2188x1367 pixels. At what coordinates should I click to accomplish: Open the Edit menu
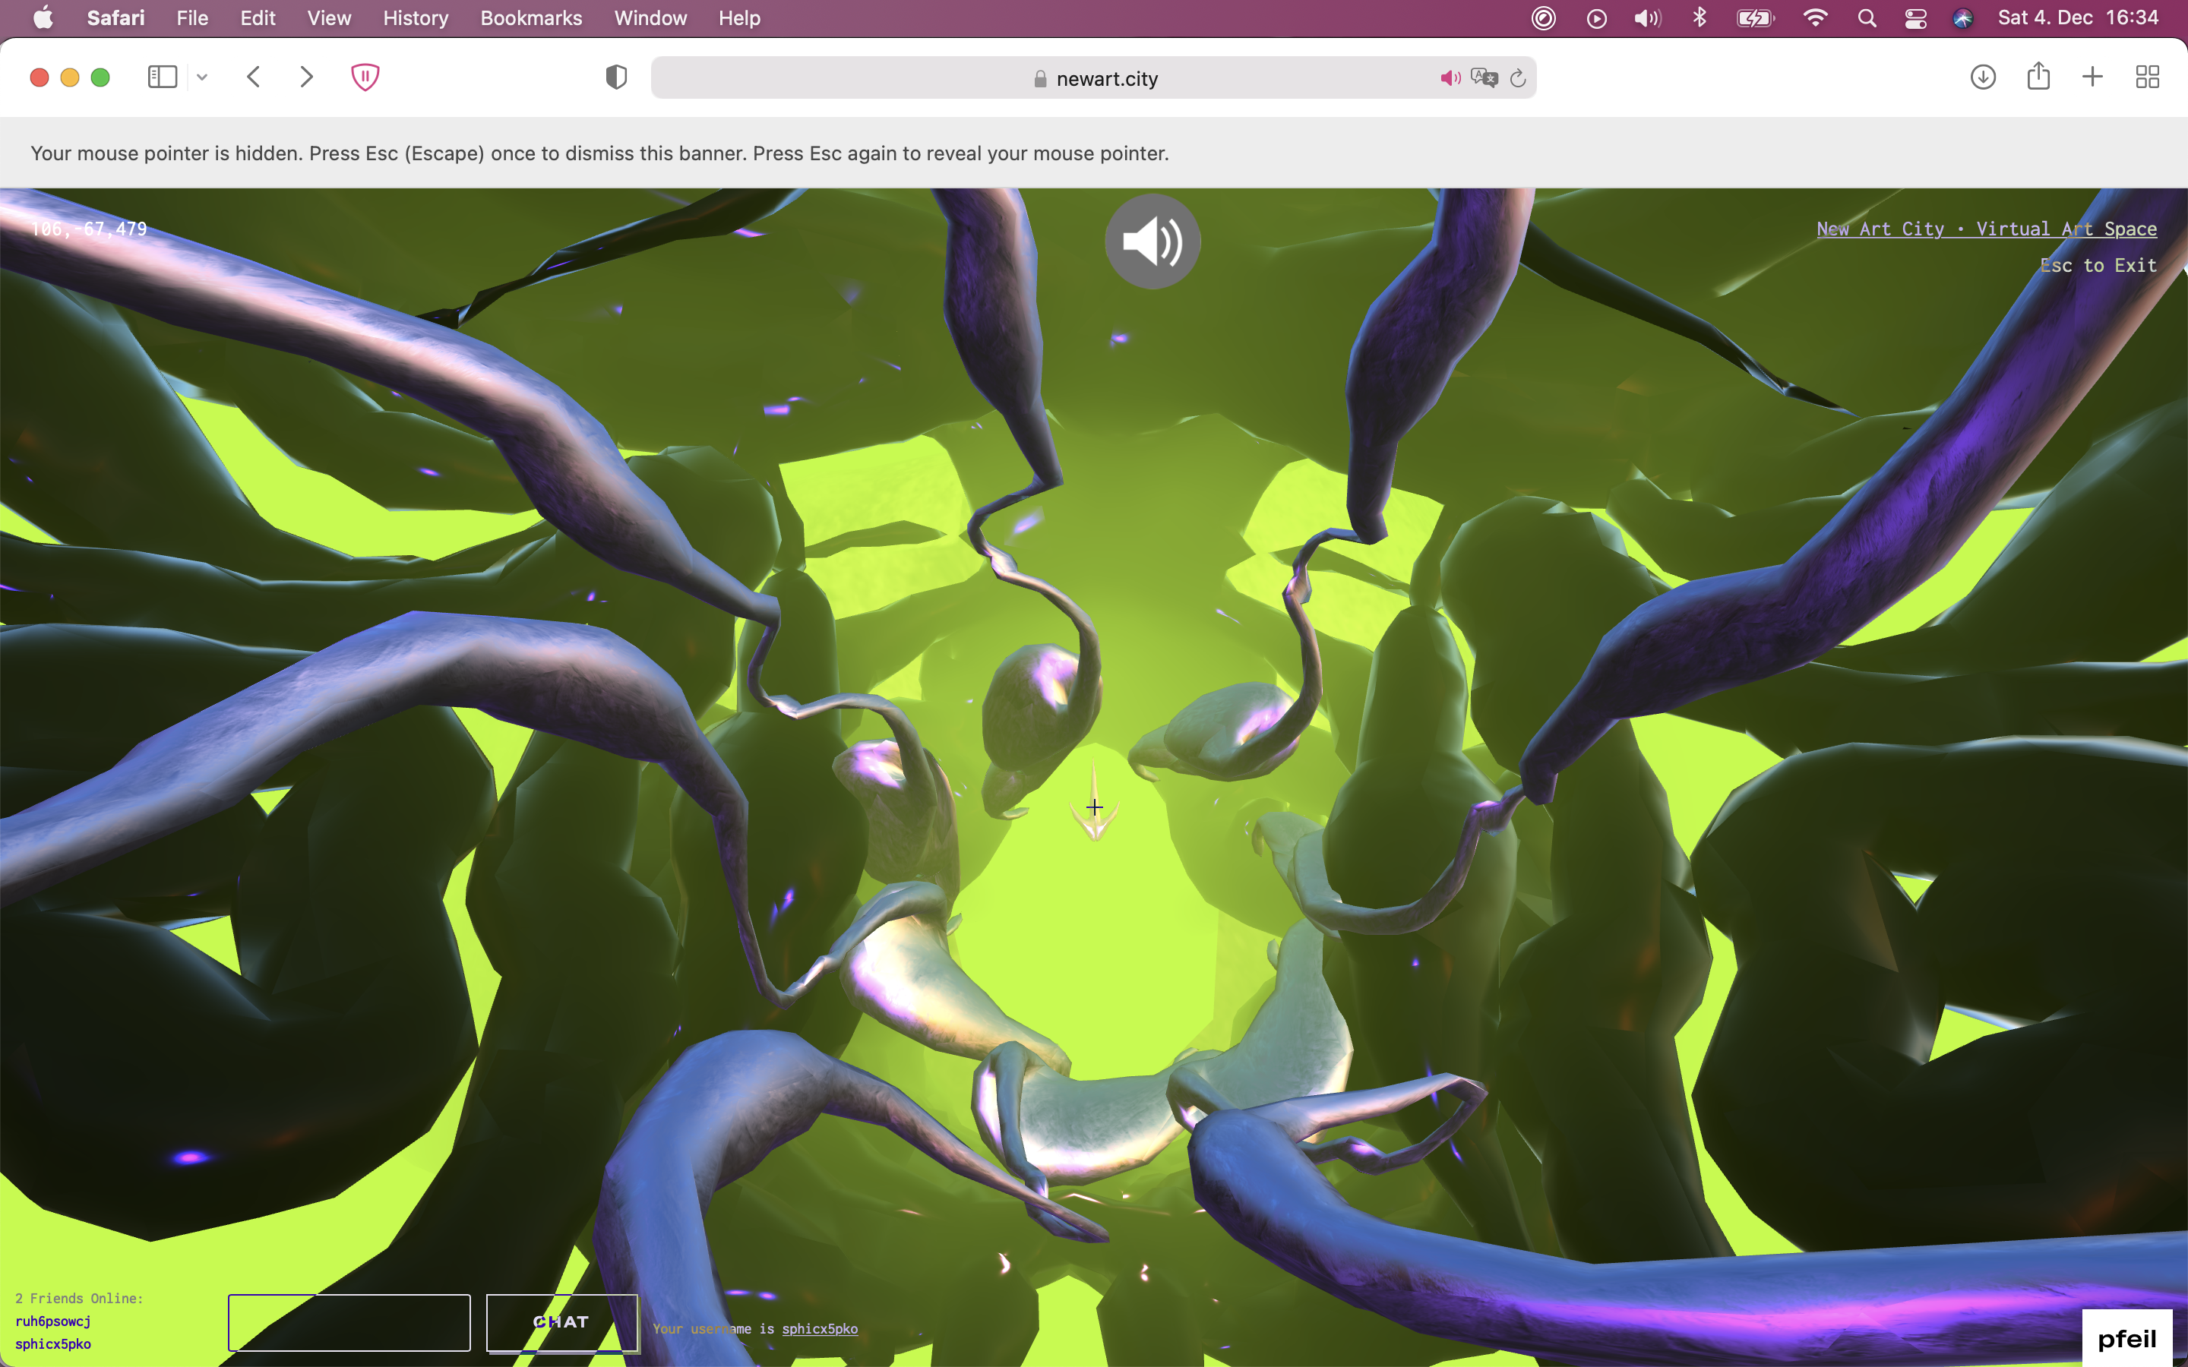[258, 18]
